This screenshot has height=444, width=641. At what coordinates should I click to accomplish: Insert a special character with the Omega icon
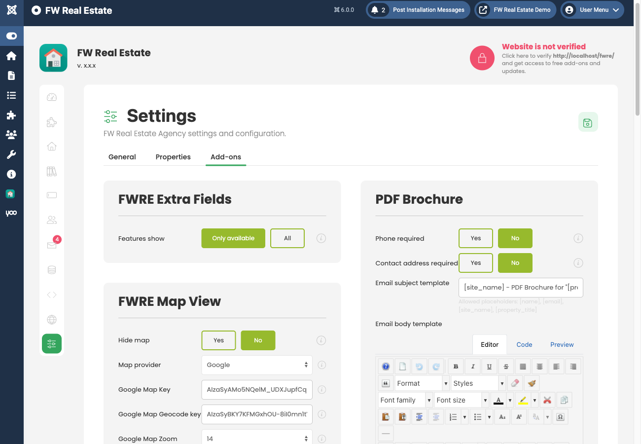pos(561,417)
